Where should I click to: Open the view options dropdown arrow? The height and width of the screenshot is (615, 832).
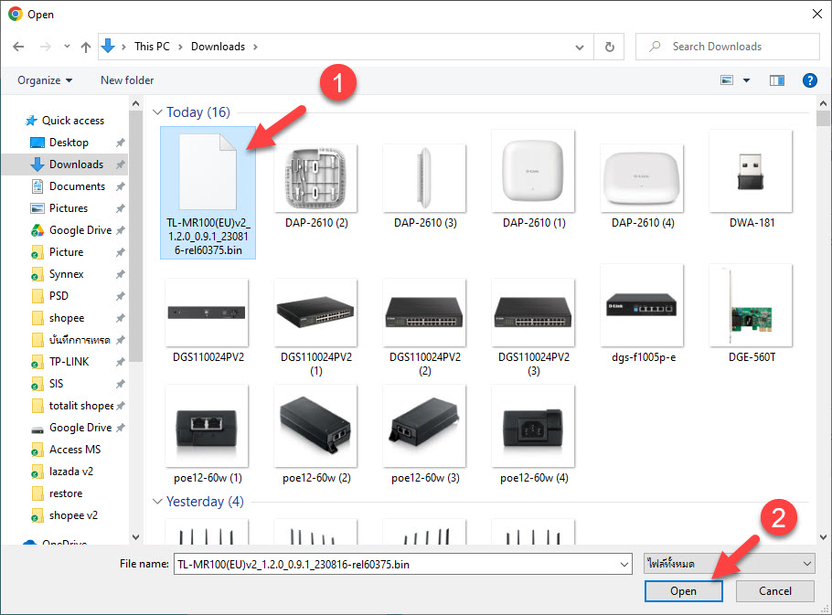click(747, 80)
